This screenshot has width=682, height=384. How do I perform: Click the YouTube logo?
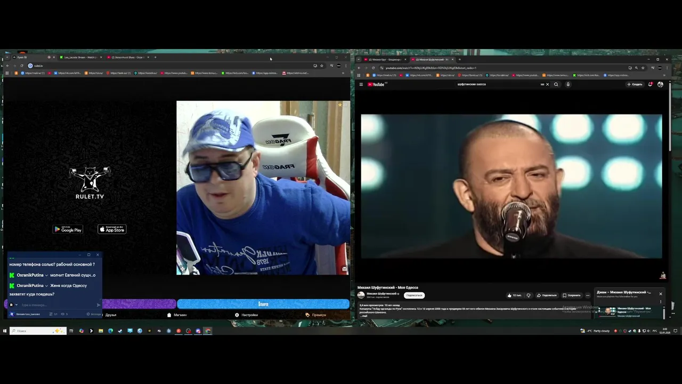tap(376, 84)
